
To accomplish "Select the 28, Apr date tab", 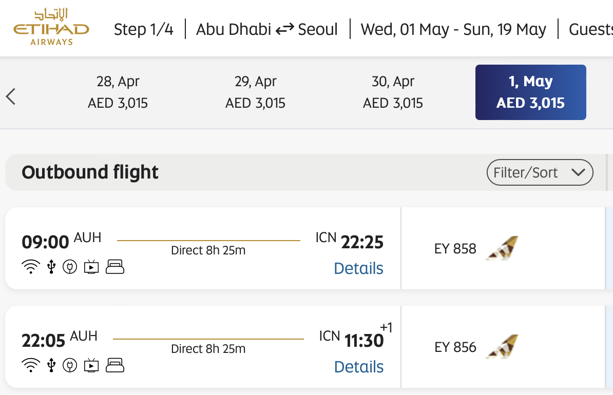I will coord(118,92).
